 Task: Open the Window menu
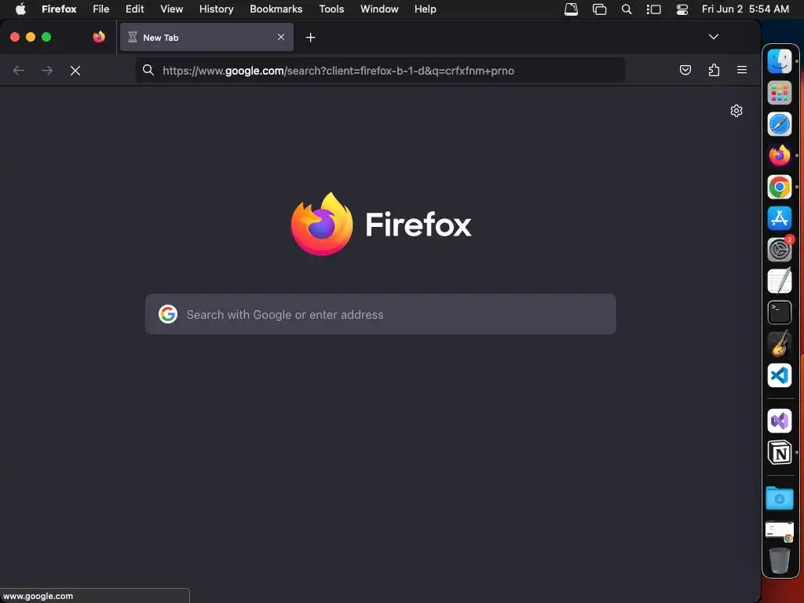point(379,9)
